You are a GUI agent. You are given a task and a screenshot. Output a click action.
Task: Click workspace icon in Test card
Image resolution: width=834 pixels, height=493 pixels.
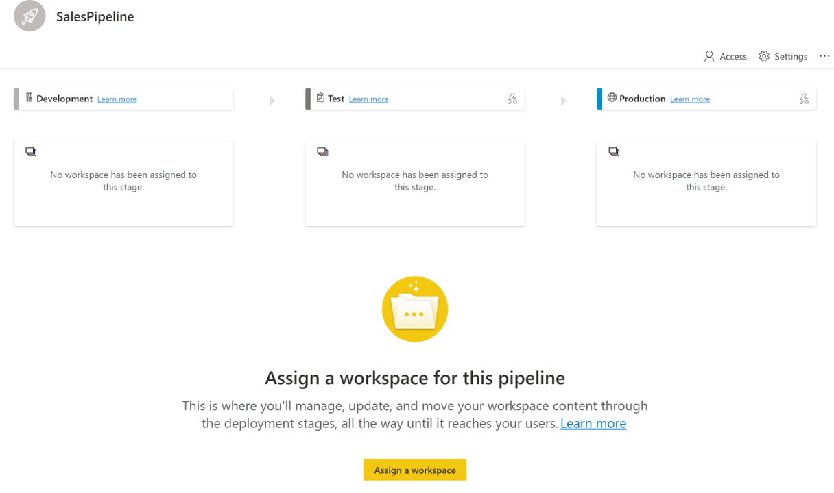322,151
